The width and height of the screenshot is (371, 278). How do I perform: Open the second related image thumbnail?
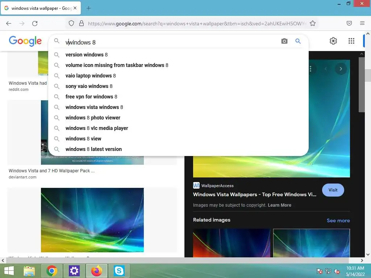(x=311, y=243)
